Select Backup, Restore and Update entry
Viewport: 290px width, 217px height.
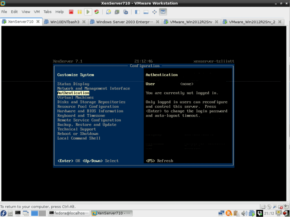click(87, 125)
